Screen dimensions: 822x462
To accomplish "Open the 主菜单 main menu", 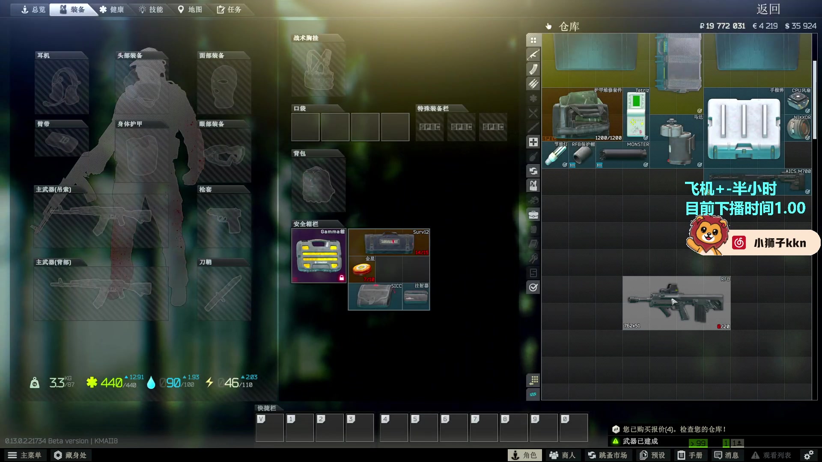I will point(25,455).
